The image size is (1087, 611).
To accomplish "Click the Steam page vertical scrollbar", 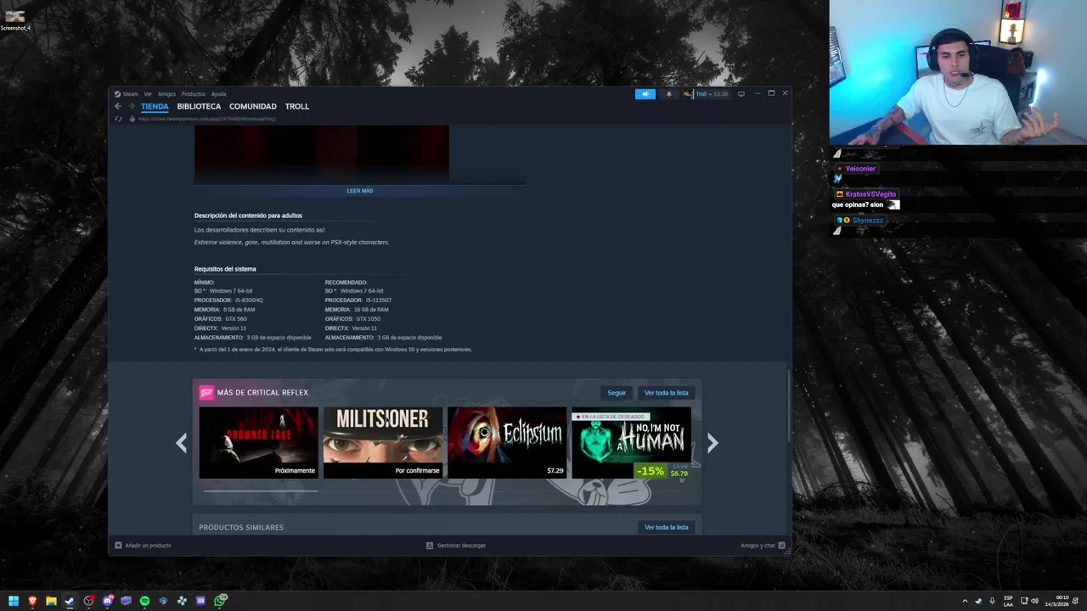I will (789, 406).
